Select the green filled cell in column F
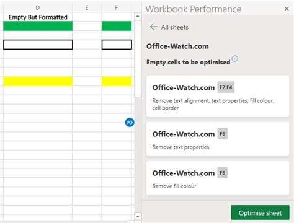This screenshot has width=294, height=223. [117, 26]
